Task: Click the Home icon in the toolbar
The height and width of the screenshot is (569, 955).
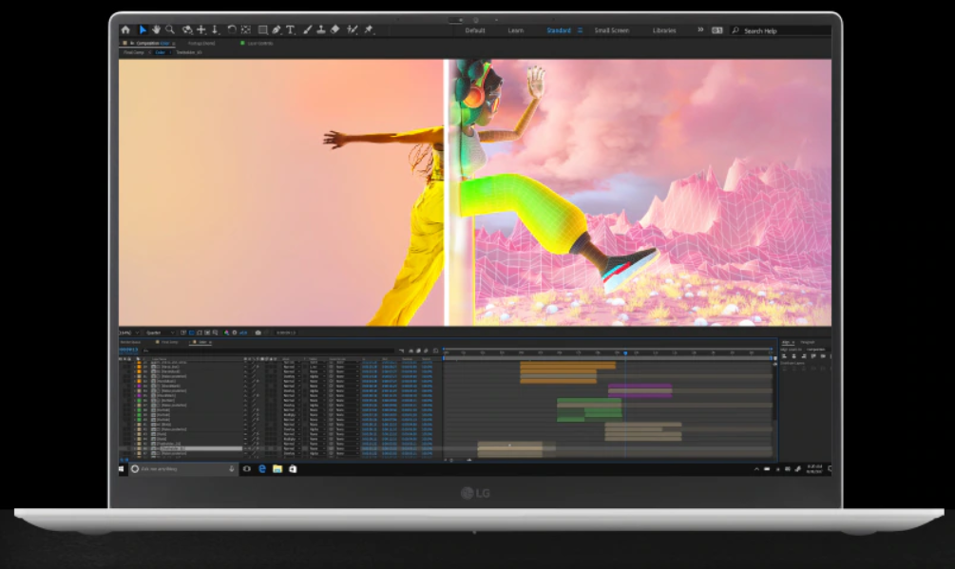Action: (x=125, y=29)
